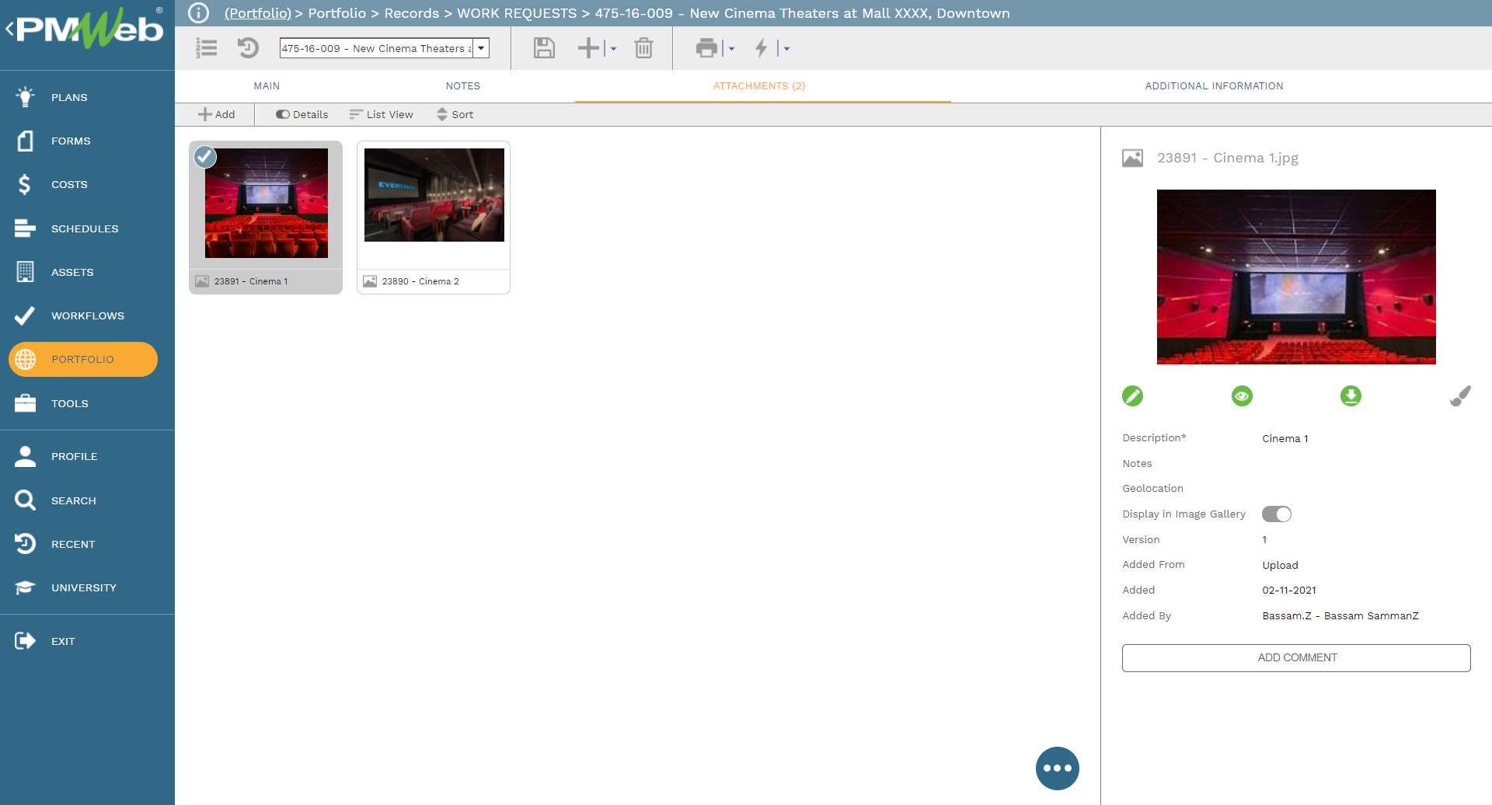Toggle the Details view switch
The image size is (1492, 805).
283,114
